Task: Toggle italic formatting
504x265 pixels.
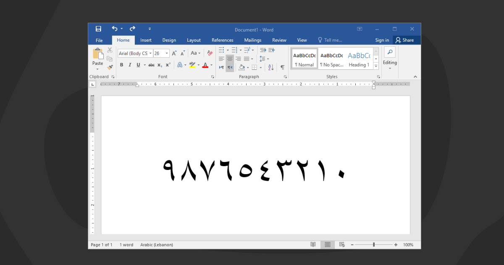Action: (x=130, y=65)
